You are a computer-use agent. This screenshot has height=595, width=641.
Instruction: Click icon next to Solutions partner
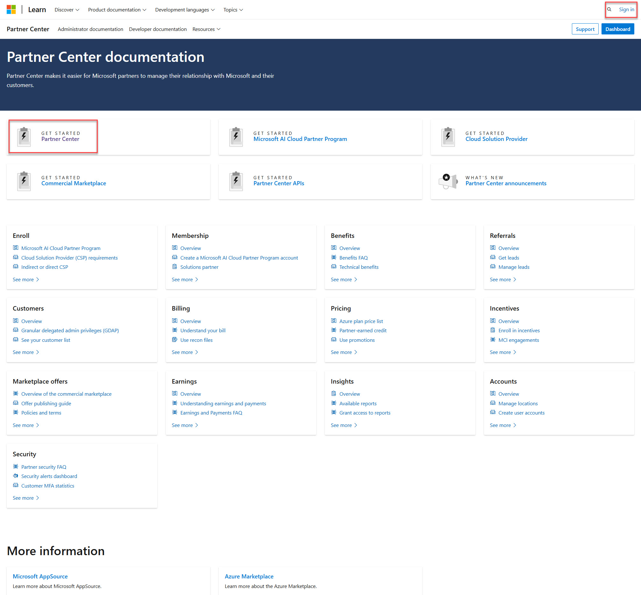click(x=174, y=267)
